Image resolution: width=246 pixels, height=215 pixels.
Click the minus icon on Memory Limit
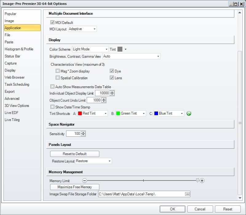[x=84, y=181]
